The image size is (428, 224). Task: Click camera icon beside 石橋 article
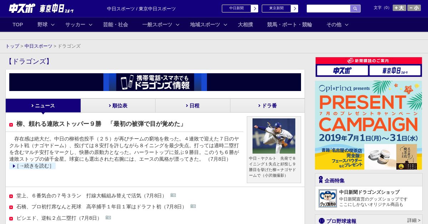pos(193,206)
